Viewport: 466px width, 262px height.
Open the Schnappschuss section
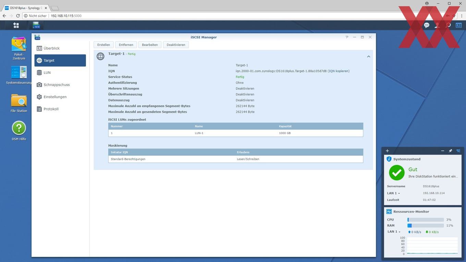point(60,85)
